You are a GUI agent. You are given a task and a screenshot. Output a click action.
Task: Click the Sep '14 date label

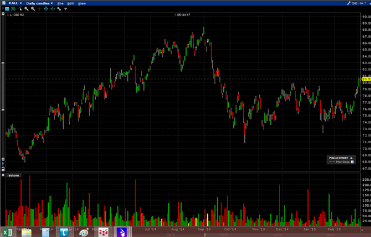coord(204,229)
